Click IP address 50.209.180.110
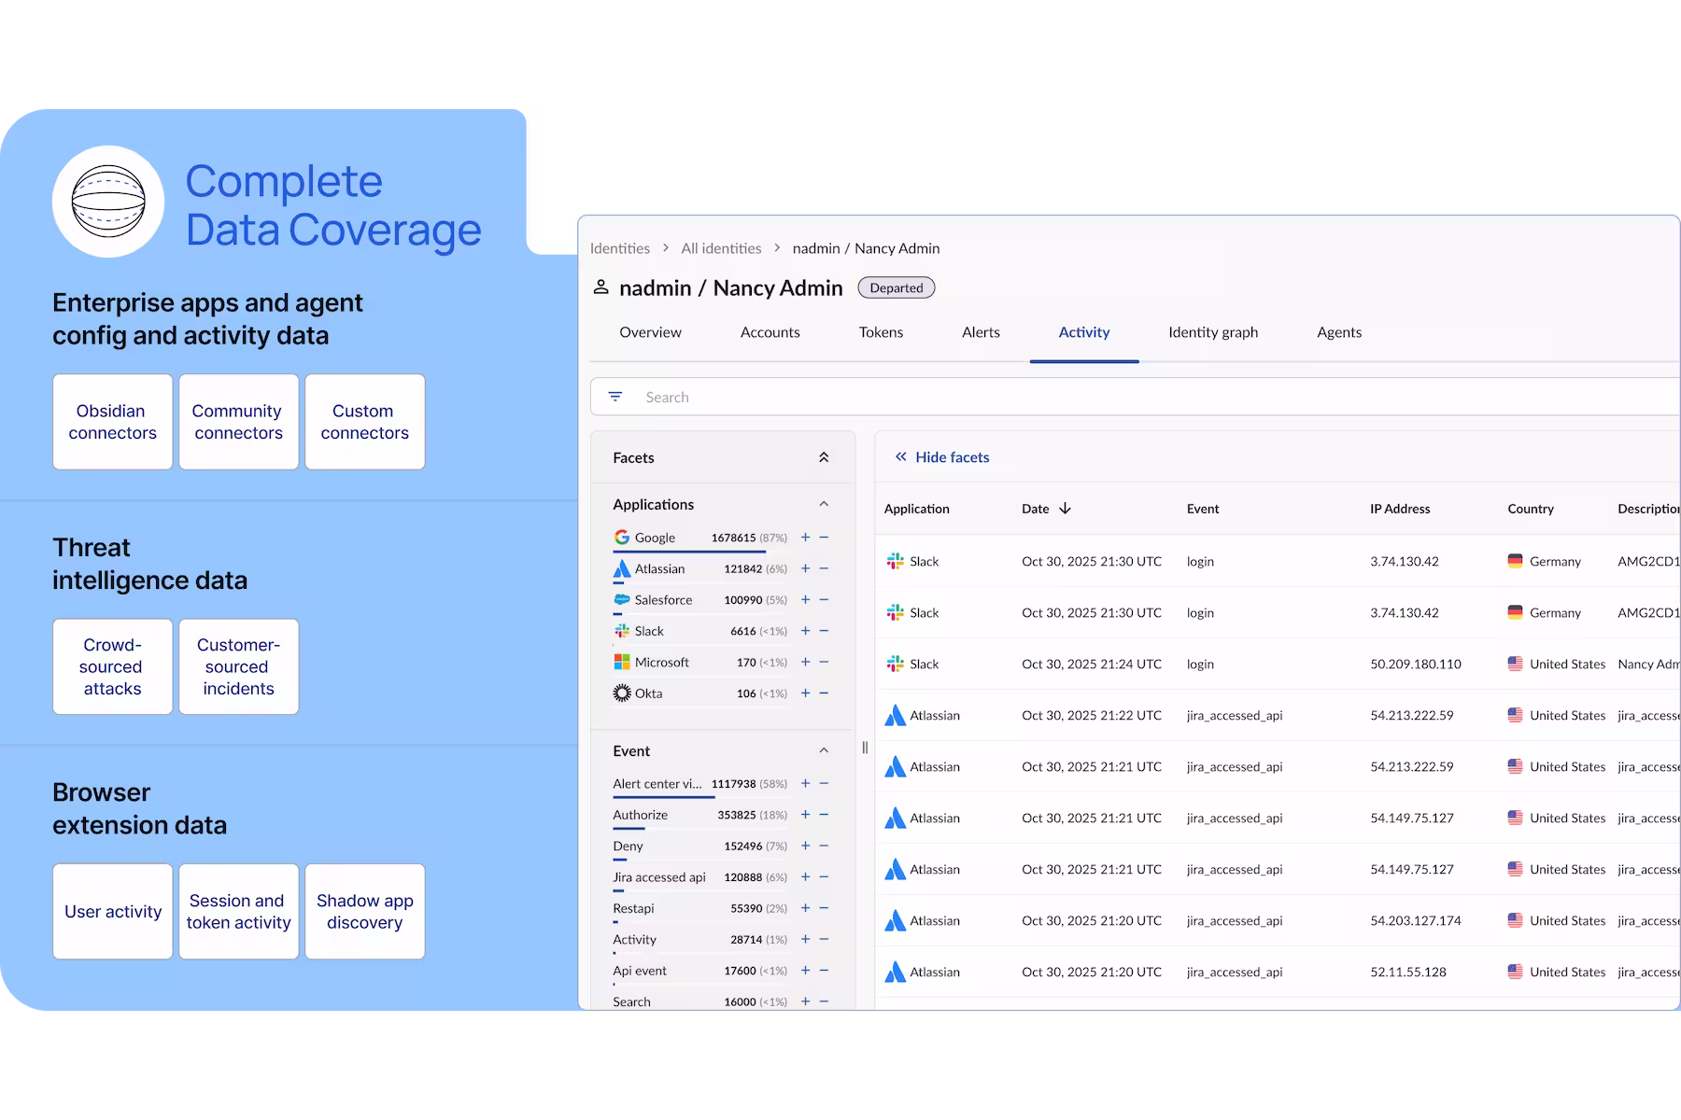 point(1416,664)
